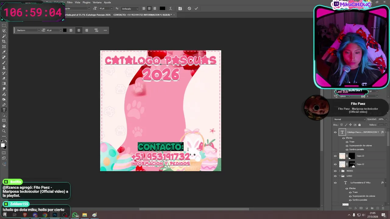The height and width of the screenshot is (219, 390).
Task: Select the Eraser tool
Action: [x=4, y=78]
